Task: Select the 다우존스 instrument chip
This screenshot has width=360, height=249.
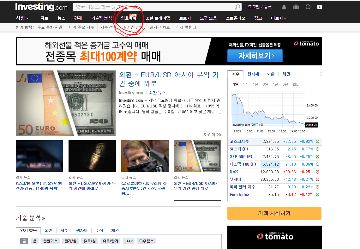Action: (146, 241)
